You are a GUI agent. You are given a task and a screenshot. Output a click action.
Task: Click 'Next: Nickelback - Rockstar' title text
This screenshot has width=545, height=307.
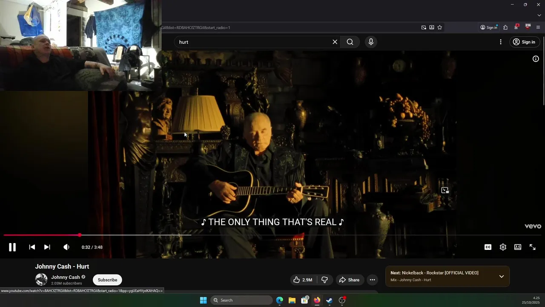[434, 273]
